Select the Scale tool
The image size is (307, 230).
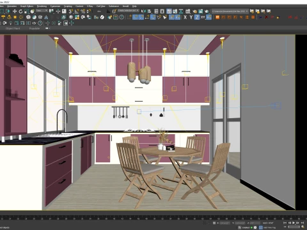(26, 11)
